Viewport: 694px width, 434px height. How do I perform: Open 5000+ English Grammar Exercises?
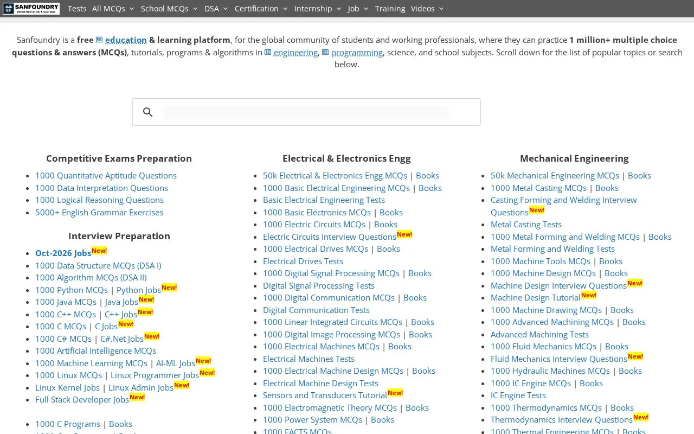pyautogui.click(x=99, y=213)
